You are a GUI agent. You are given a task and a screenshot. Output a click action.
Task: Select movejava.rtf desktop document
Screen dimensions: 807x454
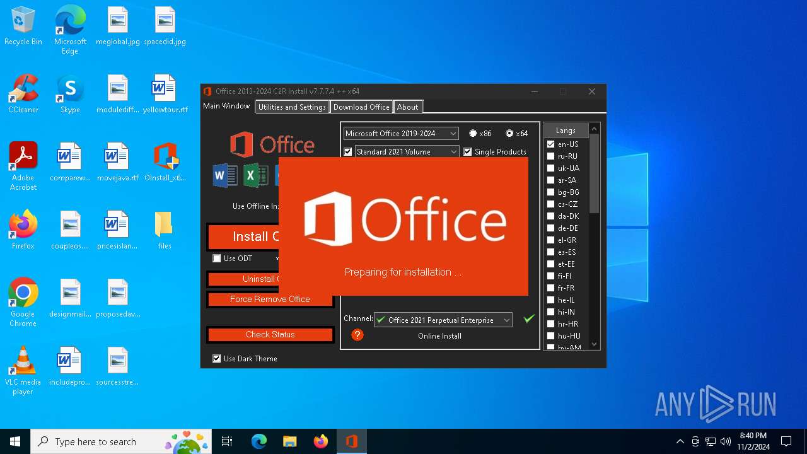[118, 162]
